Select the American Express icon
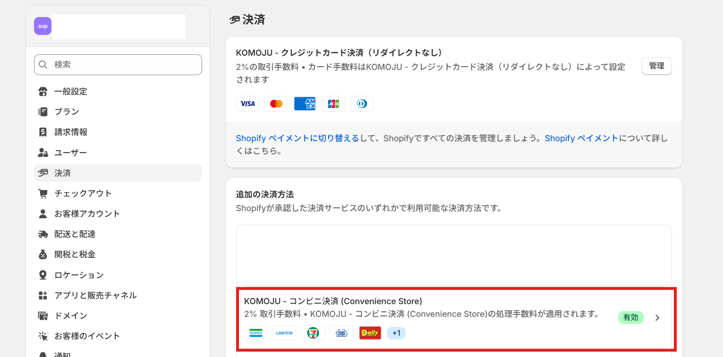This screenshot has width=723, height=357. (x=305, y=103)
